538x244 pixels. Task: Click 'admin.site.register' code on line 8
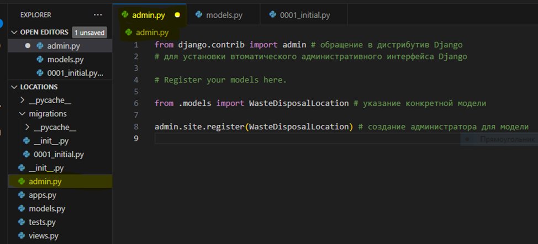pyautogui.click(x=199, y=126)
